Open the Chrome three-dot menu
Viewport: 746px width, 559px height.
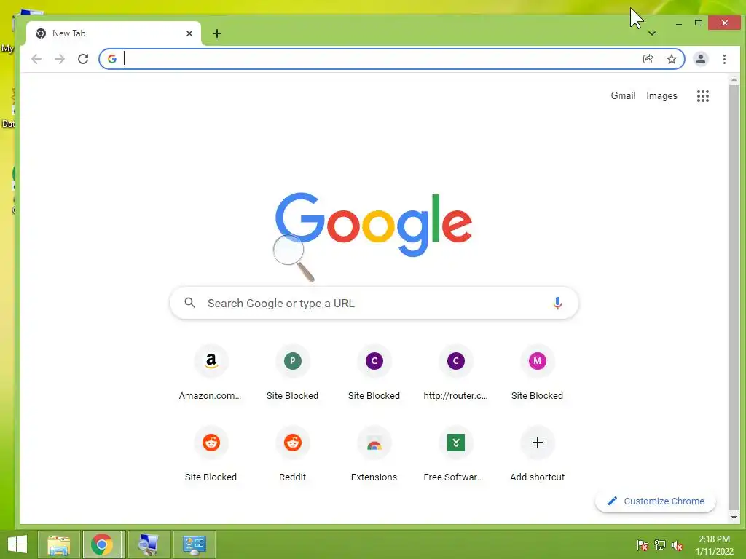tap(724, 59)
